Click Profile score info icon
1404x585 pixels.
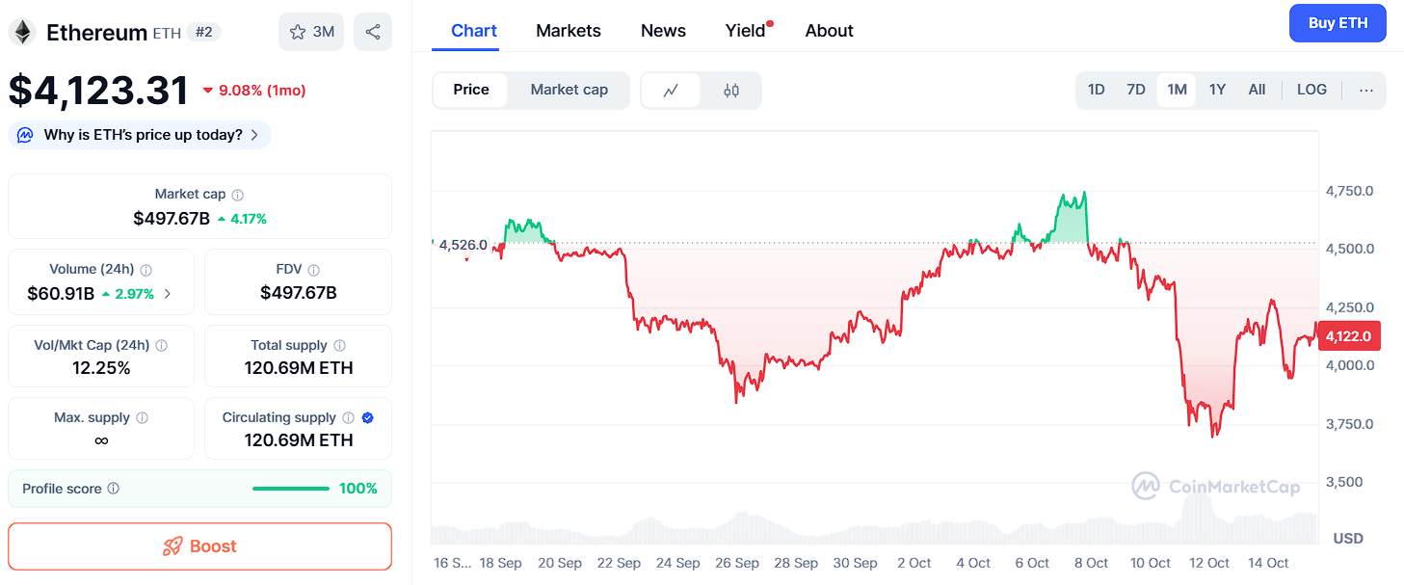(x=114, y=489)
